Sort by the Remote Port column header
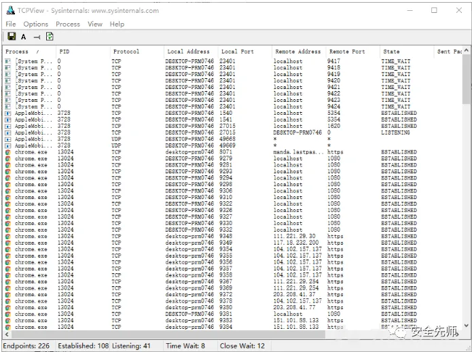The height and width of the screenshot is (352, 472). pyautogui.click(x=352, y=52)
